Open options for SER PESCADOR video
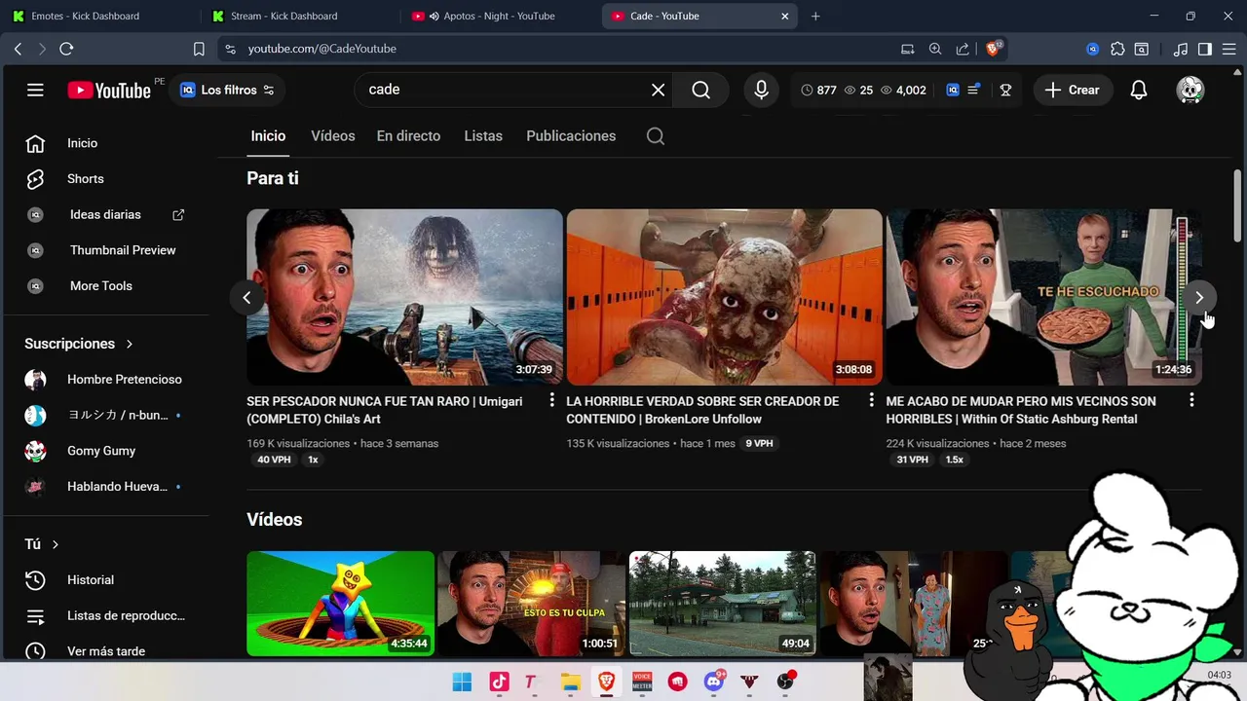This screenshot has height=701, width=1247. coord(551,400)
